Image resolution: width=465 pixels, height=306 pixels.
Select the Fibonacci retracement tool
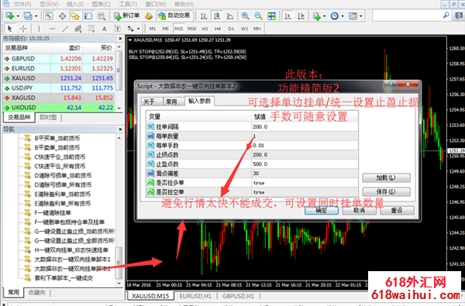pyautogui.click(x=91, y=29)
